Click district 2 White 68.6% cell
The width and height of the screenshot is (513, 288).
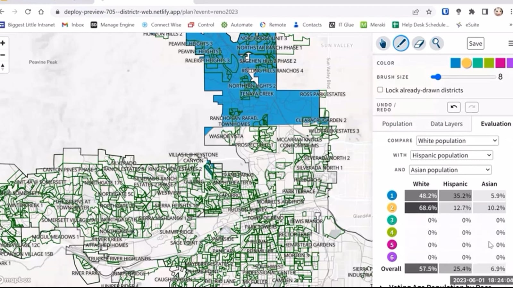click(421, 208)
